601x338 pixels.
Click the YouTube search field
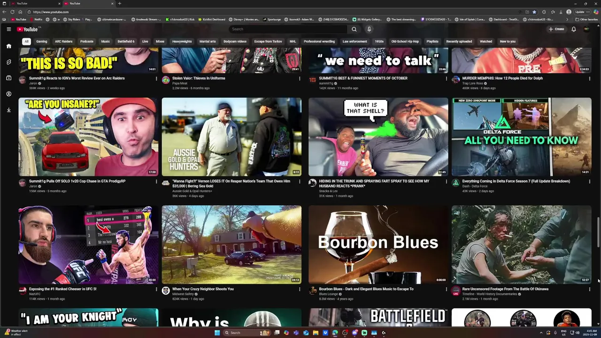tap(287, 29)
